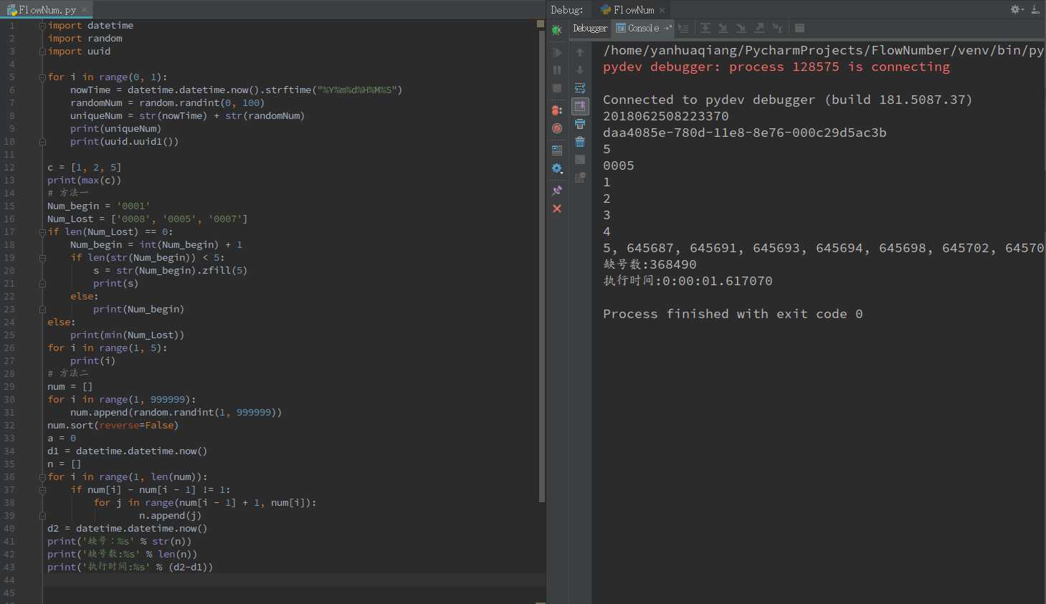Click the venv interpreter path line
This screenshot has height=604, width=1046.
(823, 50)
